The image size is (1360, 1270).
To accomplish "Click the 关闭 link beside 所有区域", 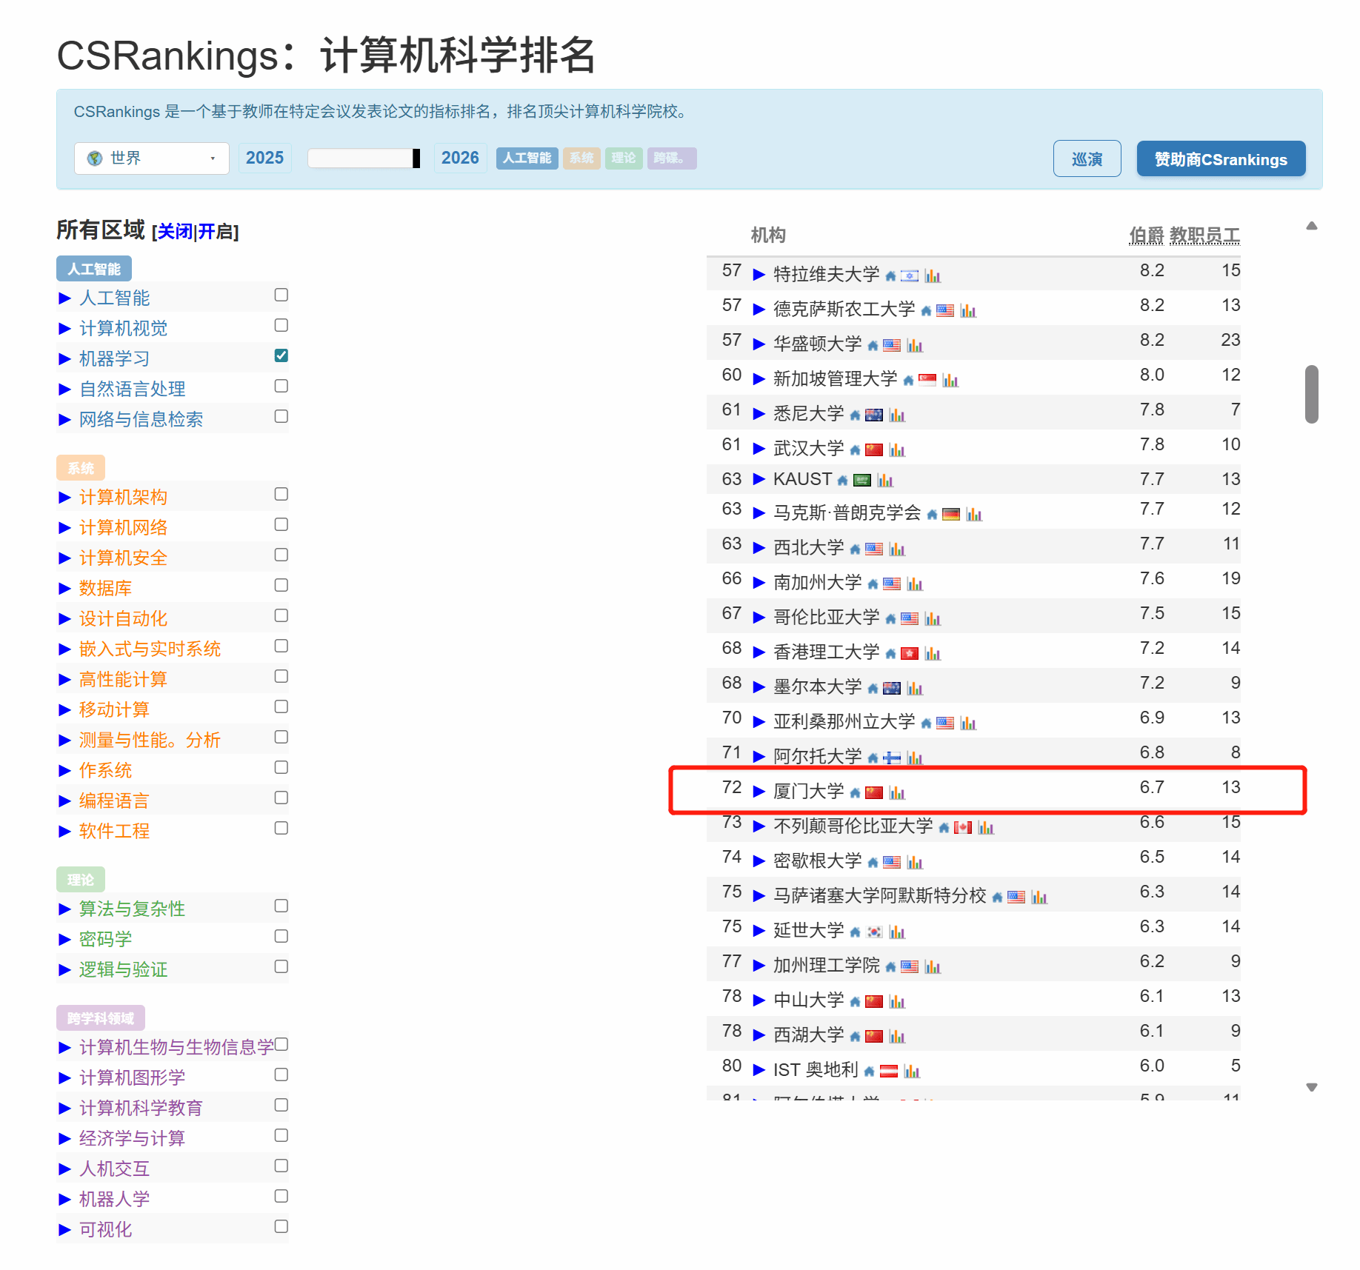I will (x=175, y=232).
